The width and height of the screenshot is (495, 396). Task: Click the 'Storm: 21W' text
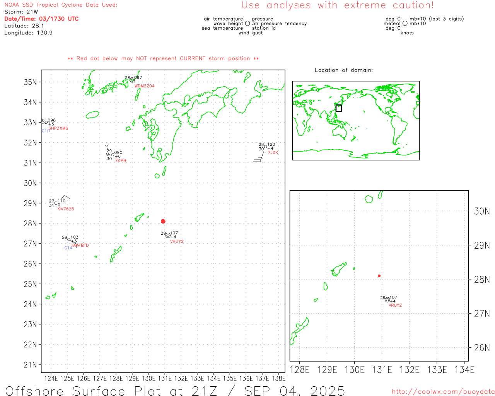[x=21, y=12]
